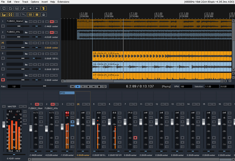Click the master mono/stereo button in mixer
235x161 pixels.
pos(25,112)
